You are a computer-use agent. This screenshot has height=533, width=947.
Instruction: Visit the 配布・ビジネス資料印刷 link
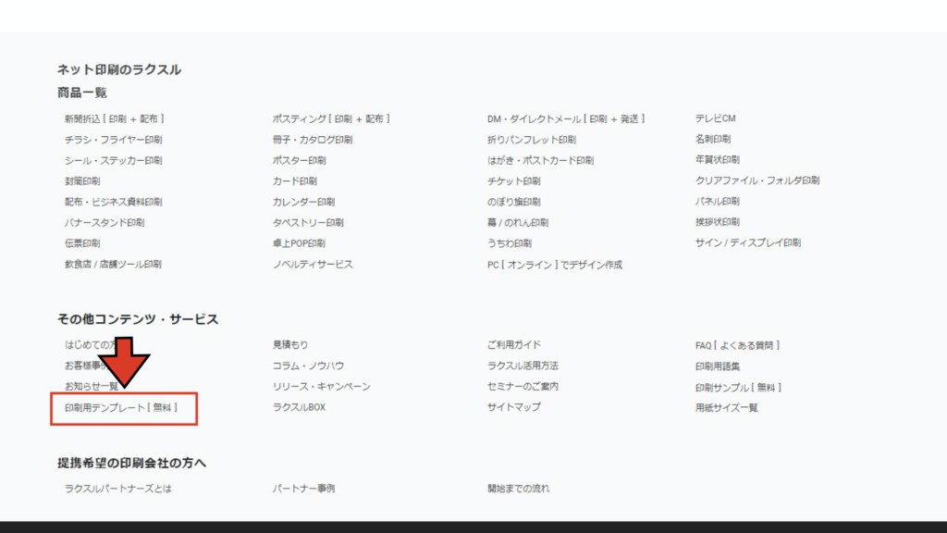114,202
